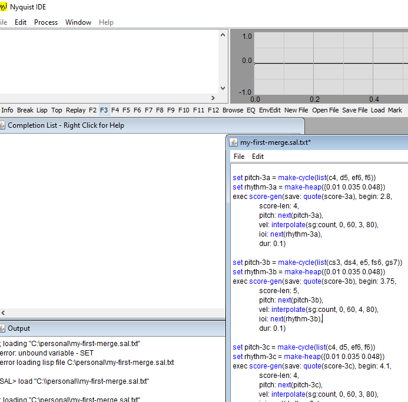Image resolution: width=408 pixels, height=402 pixels.
Task: Click the F11 toolbar button
Action: click(x=198, y=110)
